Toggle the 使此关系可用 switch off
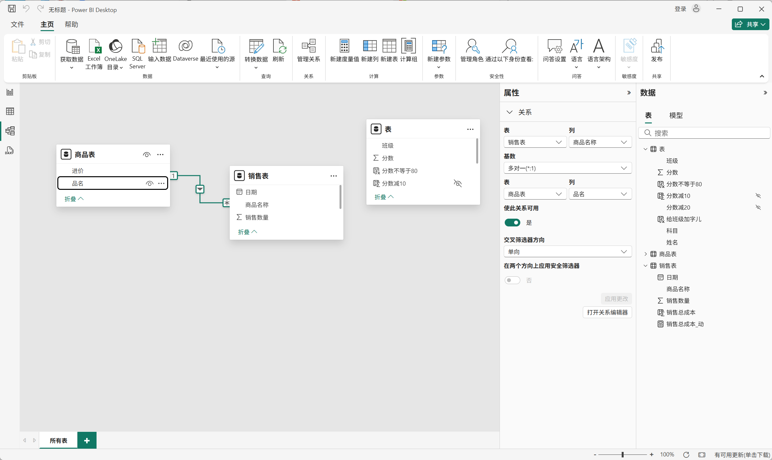 click(x=512, y=223)
